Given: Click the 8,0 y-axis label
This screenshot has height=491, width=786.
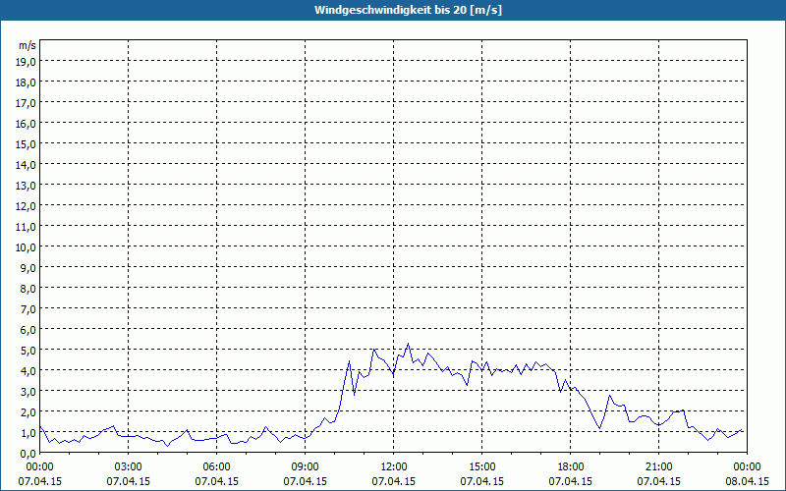Looking at the screenshot, I should pyautogui.click(x=28, y=289).
